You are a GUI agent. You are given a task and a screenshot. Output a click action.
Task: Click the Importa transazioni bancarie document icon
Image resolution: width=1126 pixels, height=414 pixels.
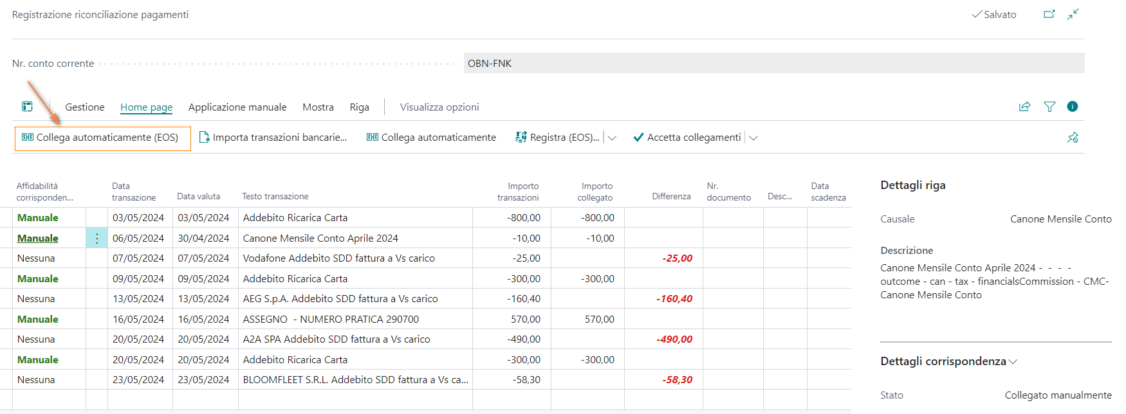[x=204, y=138]
